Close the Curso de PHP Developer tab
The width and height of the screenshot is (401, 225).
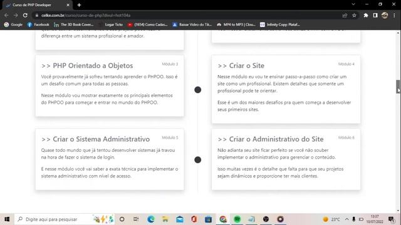(68, 5)
